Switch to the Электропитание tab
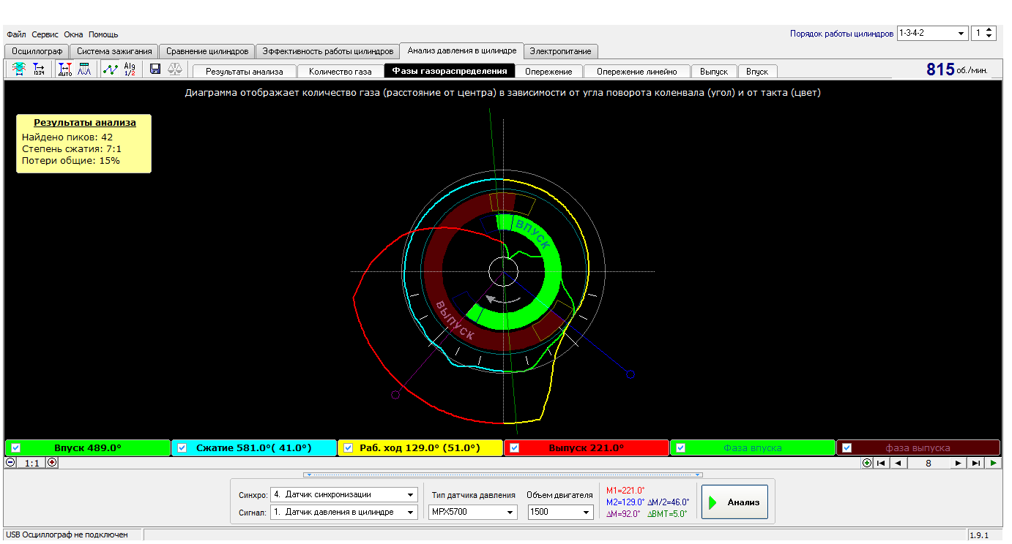 tap(561, 51)
